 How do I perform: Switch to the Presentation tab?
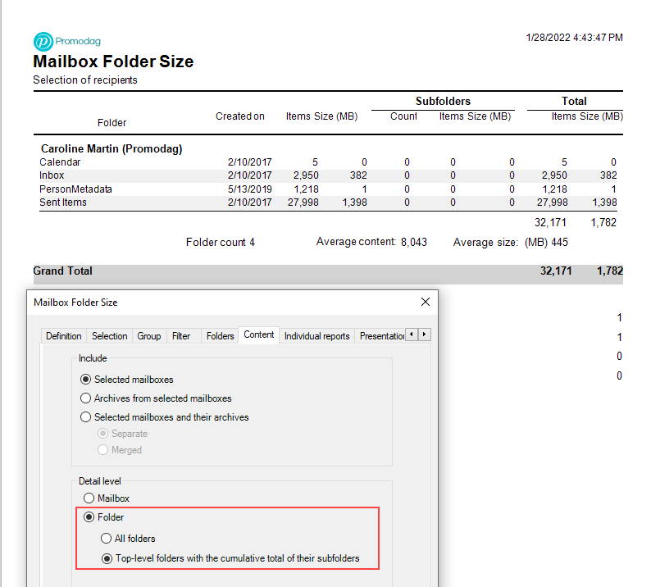coord(382,336)
